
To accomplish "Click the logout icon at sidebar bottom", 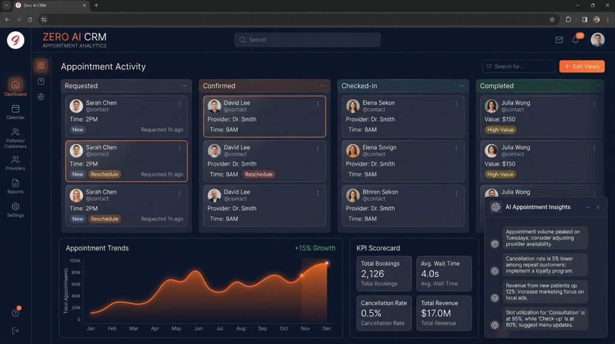I will (15, 331).
